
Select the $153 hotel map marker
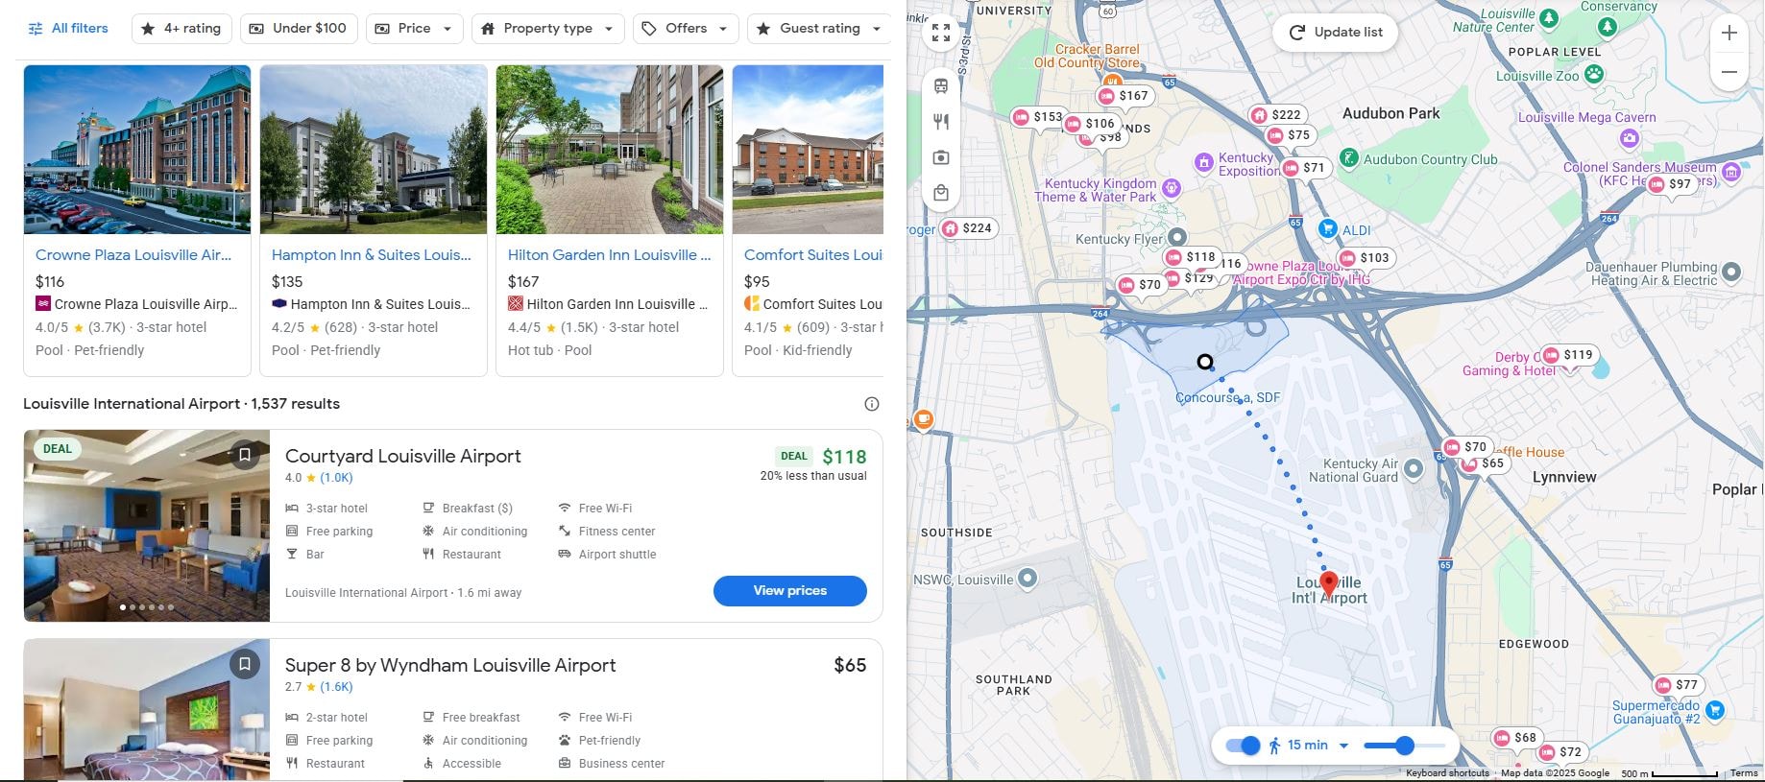point(1038,117)
